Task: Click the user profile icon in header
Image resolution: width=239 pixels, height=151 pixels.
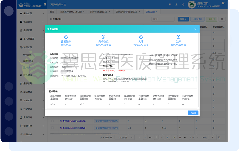Action: tap(176, 5)
